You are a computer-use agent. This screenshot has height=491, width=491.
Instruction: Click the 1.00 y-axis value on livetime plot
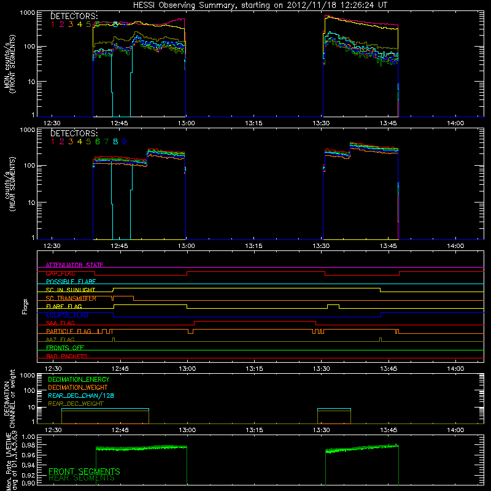point(28,436)
